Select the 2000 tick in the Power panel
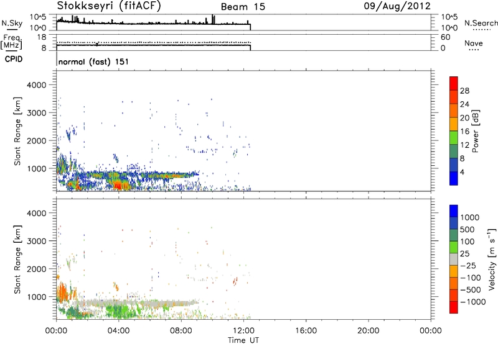Image resolution: width=498 pixels, height=344 pixels. point(37,140)
